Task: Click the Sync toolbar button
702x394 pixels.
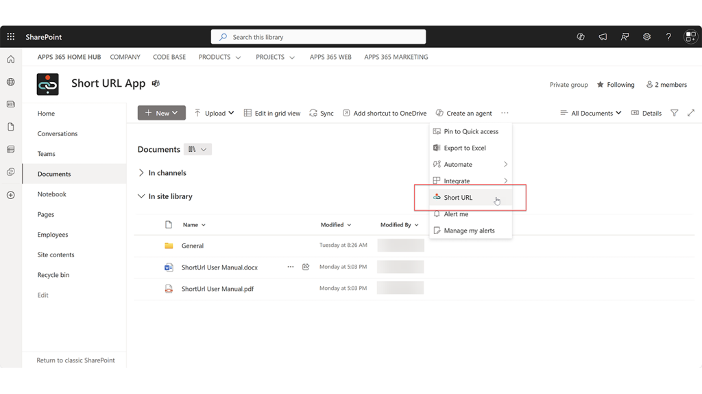Action: click(x=322, y=113)
